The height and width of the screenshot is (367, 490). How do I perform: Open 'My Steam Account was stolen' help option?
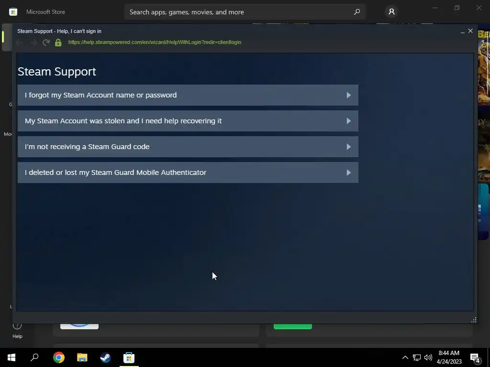point(188,121)
